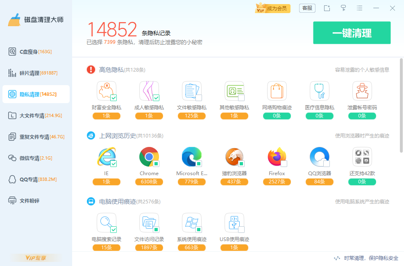Click the 泄露帐号密码 spy icon
Screen dimensions: 404x266
pyautogui.click(x=362, y=91)
